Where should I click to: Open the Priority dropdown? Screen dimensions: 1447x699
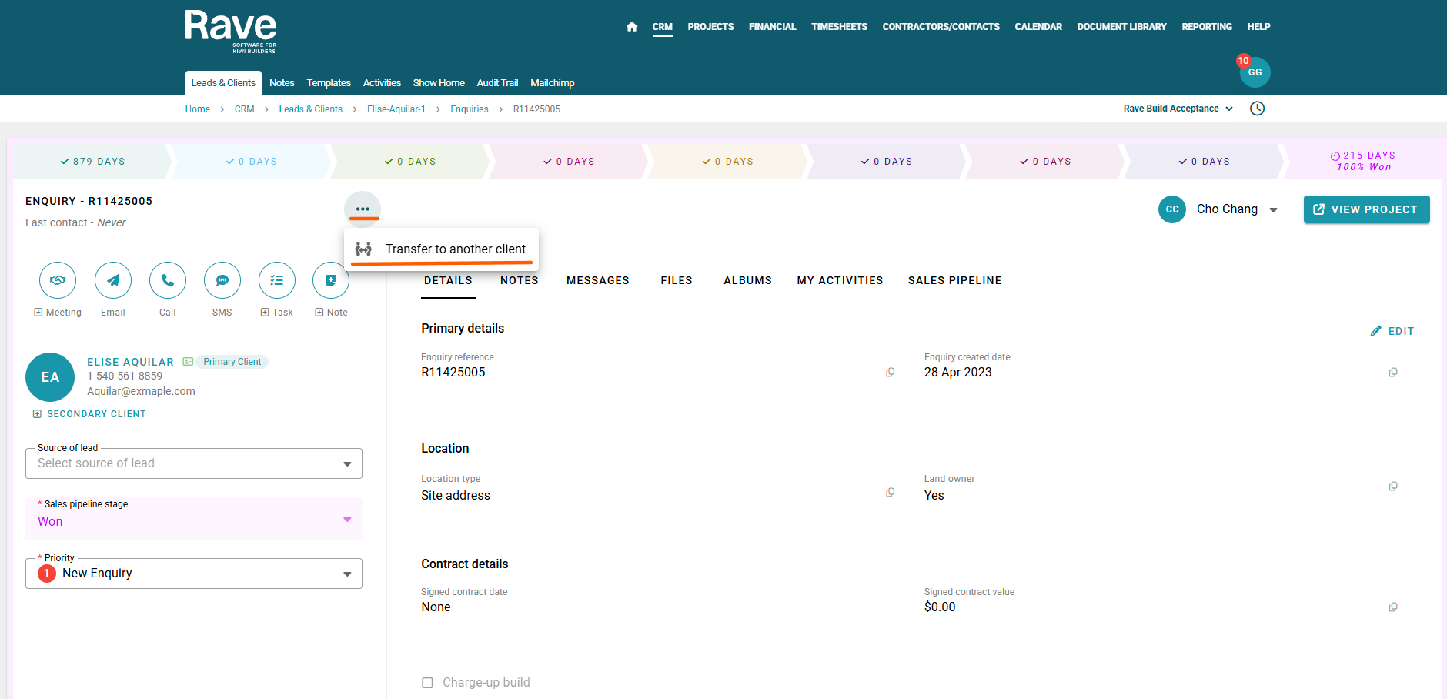[x=194, y=574]
